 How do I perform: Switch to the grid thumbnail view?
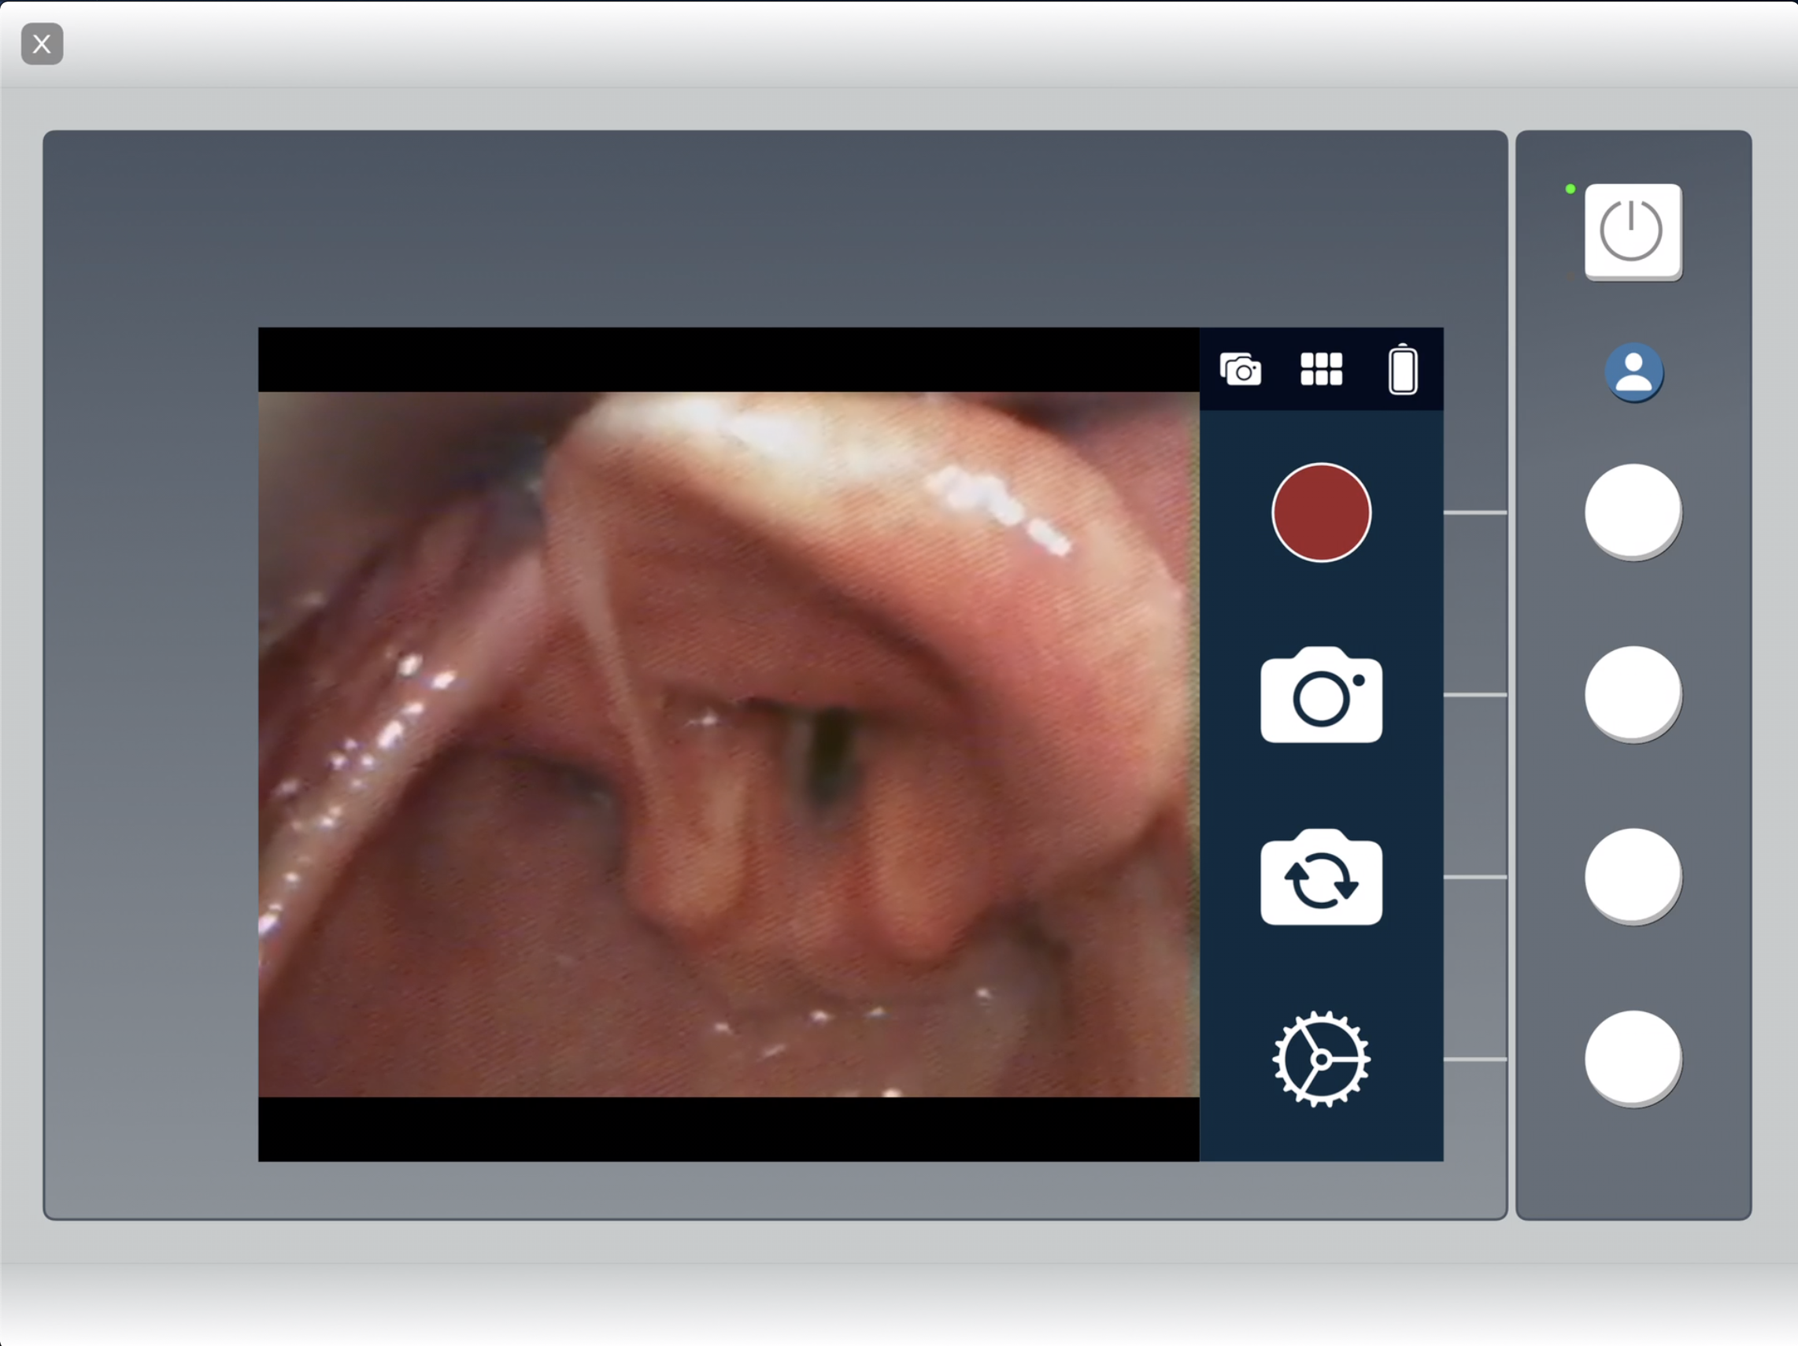(1321, 368)
